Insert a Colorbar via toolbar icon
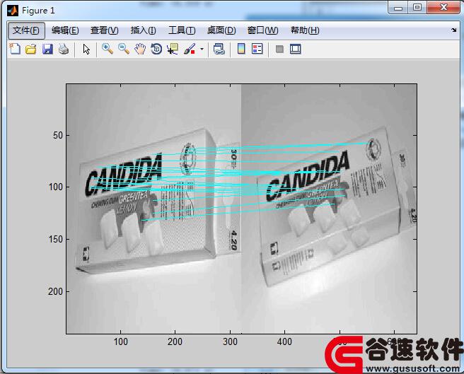Viewport: 464px width, 374px height. tap(241, 49)
